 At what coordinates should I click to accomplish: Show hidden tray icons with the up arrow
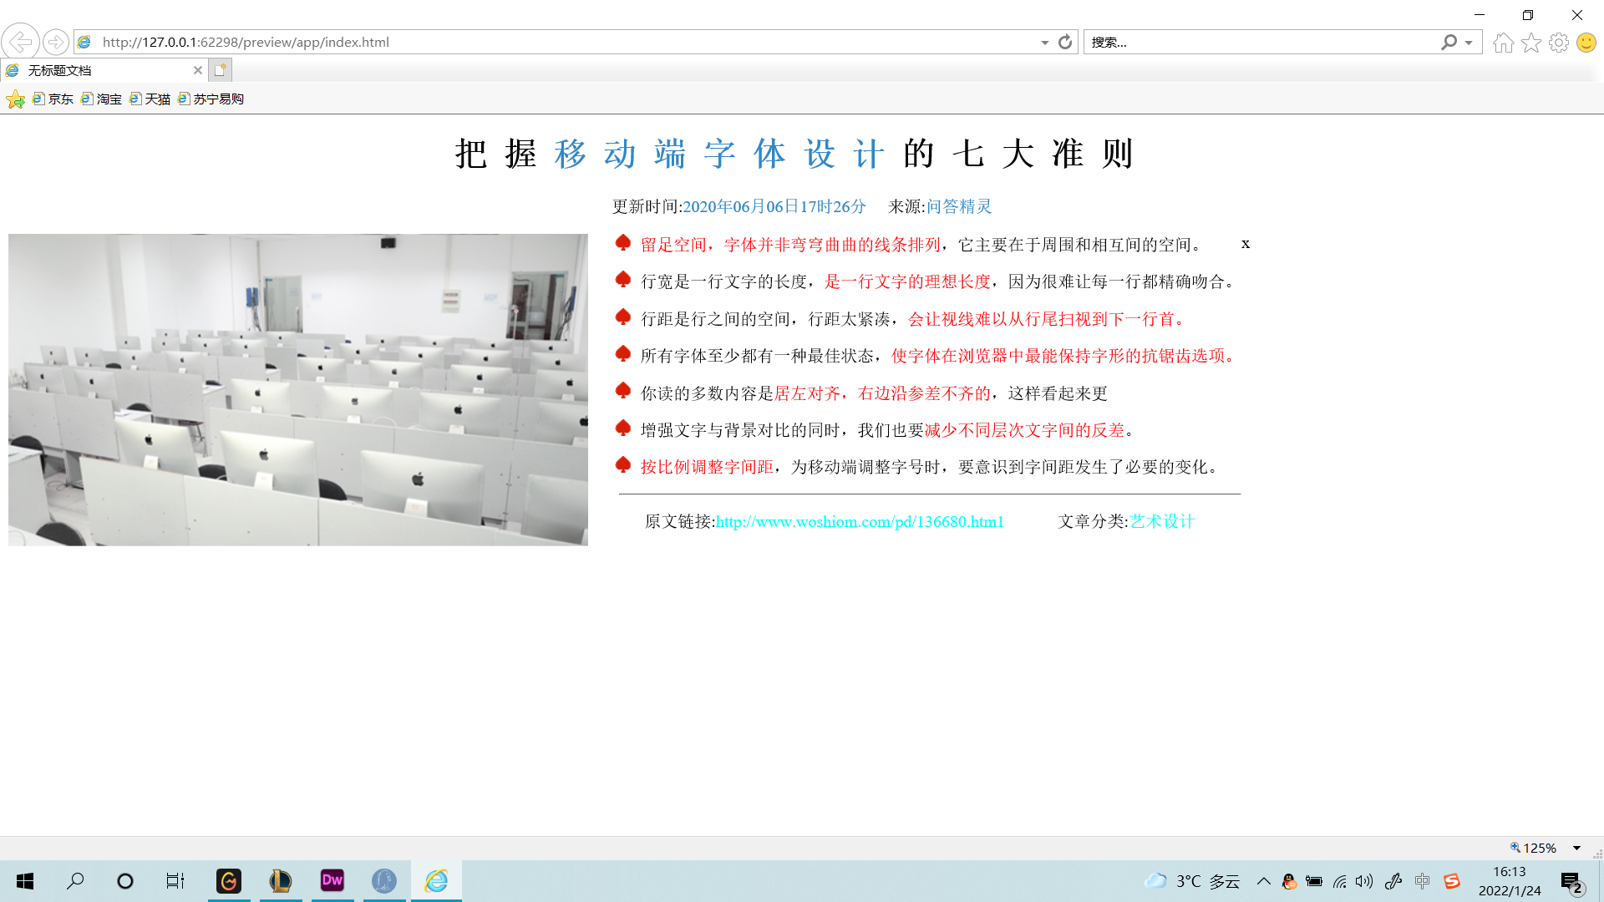(x=1264, y=881)
